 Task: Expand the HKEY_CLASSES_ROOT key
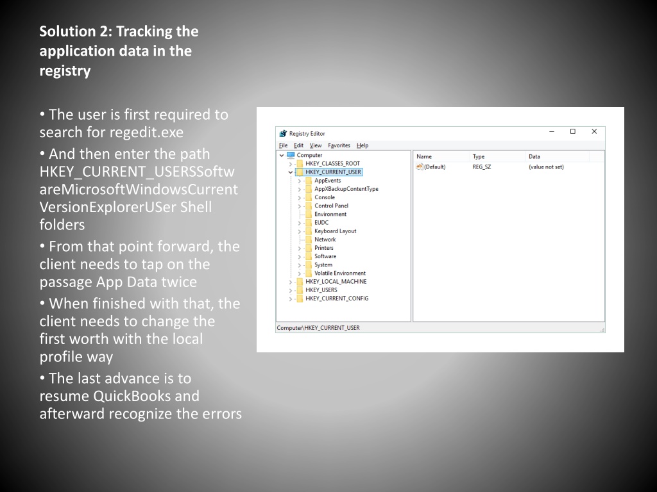tap(291, 164)
